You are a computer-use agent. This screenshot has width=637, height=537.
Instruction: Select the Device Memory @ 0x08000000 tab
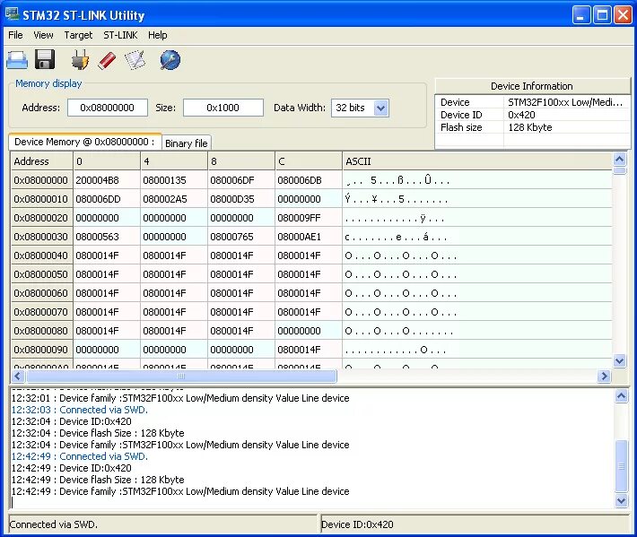[84, 142]
